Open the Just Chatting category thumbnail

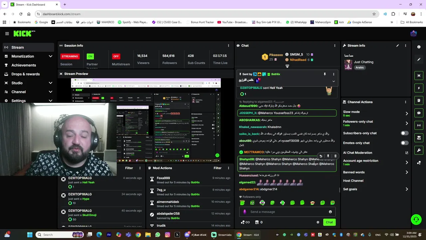coord(348,65)
